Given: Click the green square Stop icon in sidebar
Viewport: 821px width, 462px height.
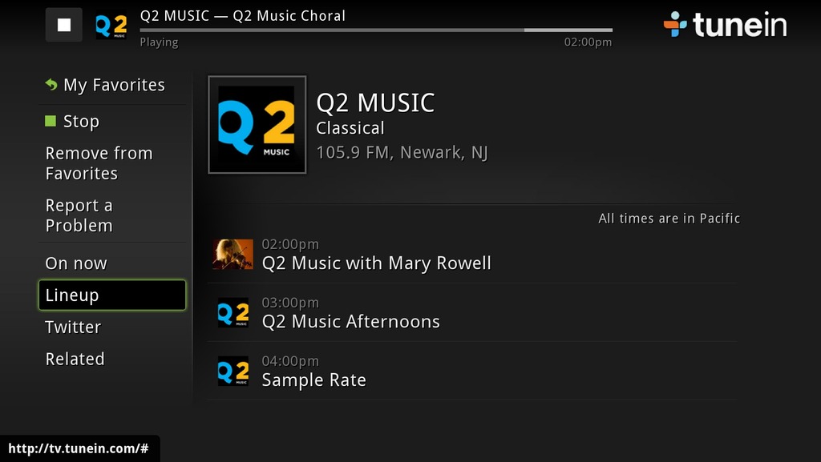Looking at the screenshot, I should pyautogui.click(x=51, y=121).
